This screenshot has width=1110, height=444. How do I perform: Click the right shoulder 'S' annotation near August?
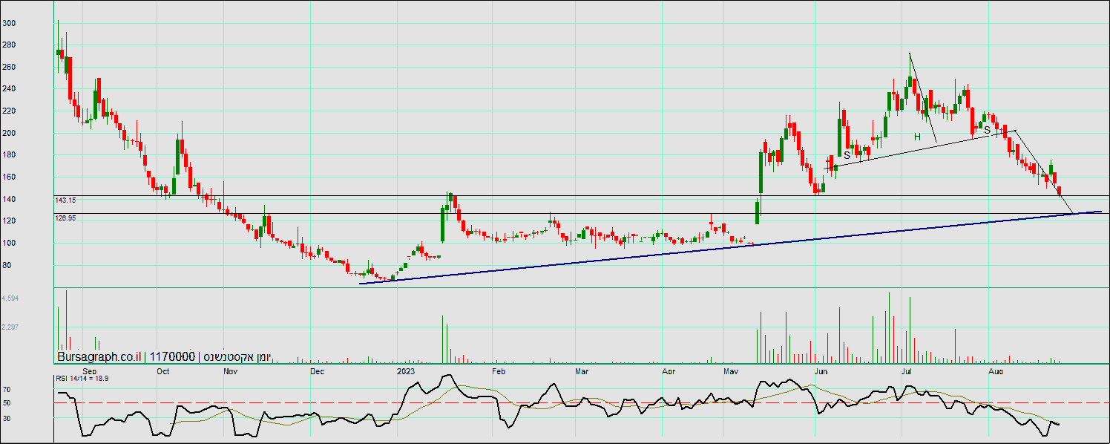tap(987, 131)
